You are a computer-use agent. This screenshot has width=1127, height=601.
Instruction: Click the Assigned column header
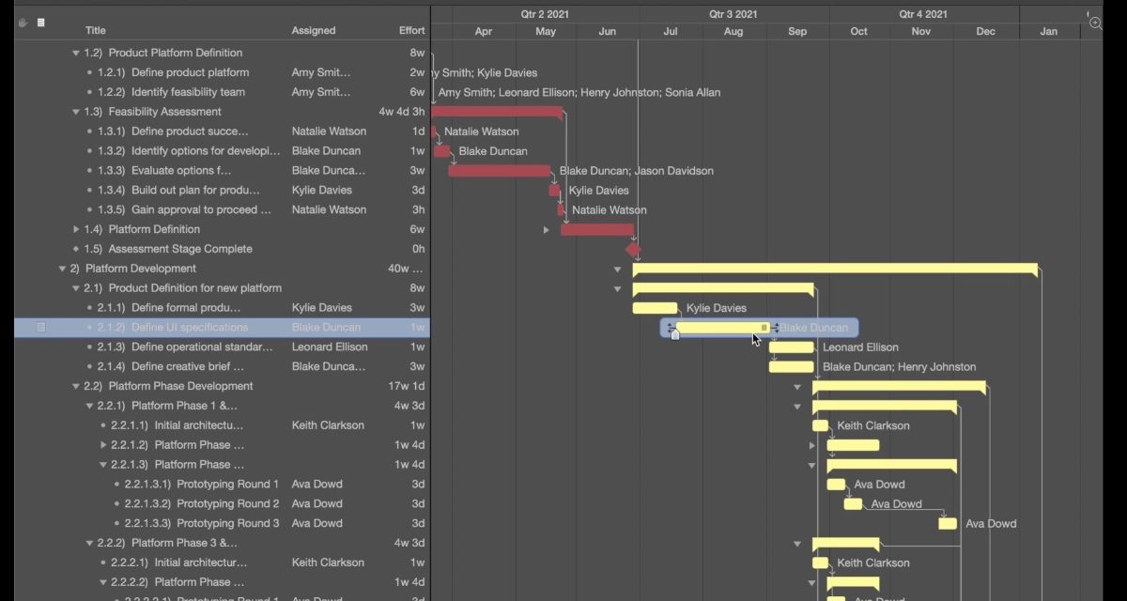click(313, 31)
